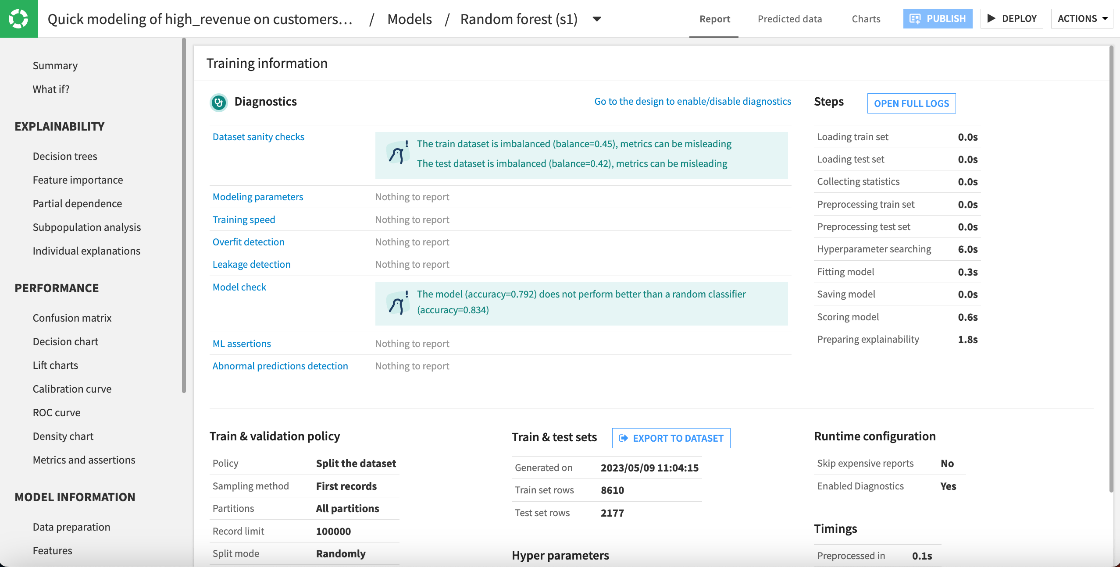Click the diagnostics warning icon for dataset sanity
1120x567 pixels.
pyautogui.click(x=397, y=152)
